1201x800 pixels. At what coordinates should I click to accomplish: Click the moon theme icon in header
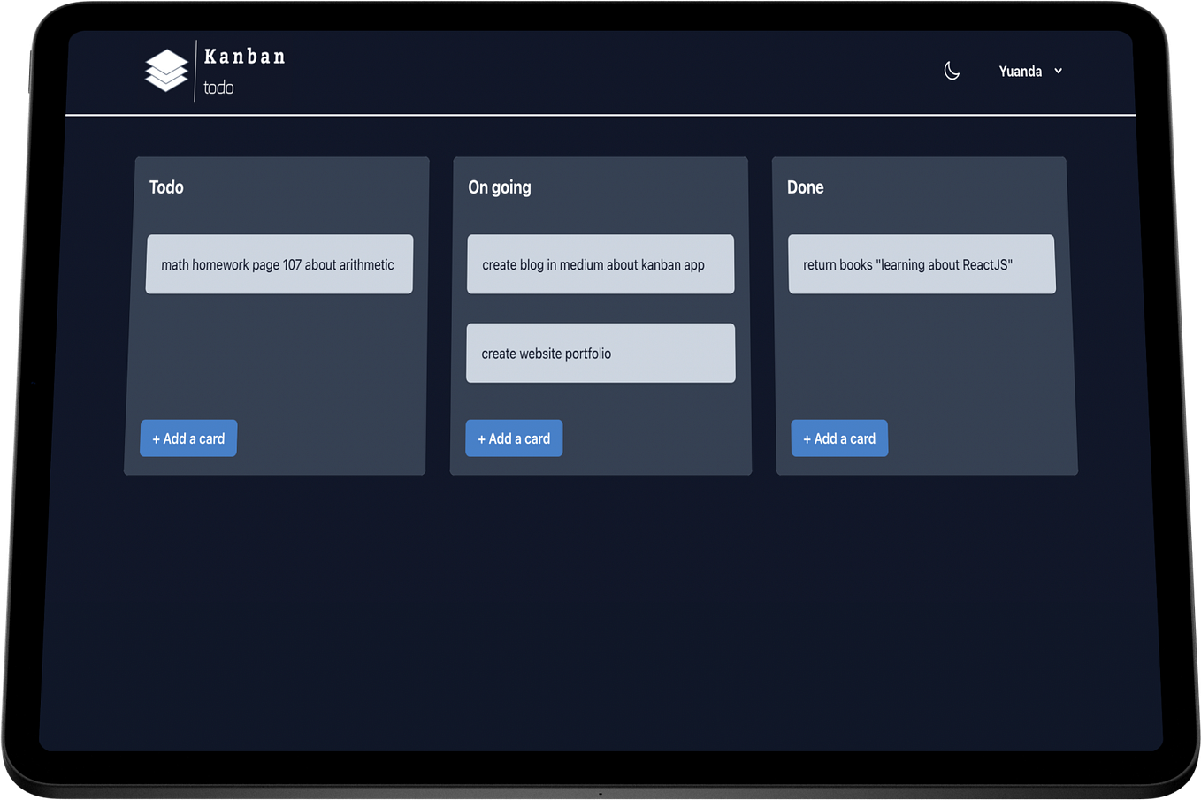tap(952, 70)
